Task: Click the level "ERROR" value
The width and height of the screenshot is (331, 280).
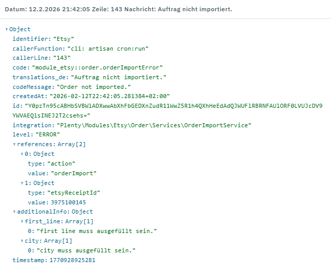Action: coord(47,135)
